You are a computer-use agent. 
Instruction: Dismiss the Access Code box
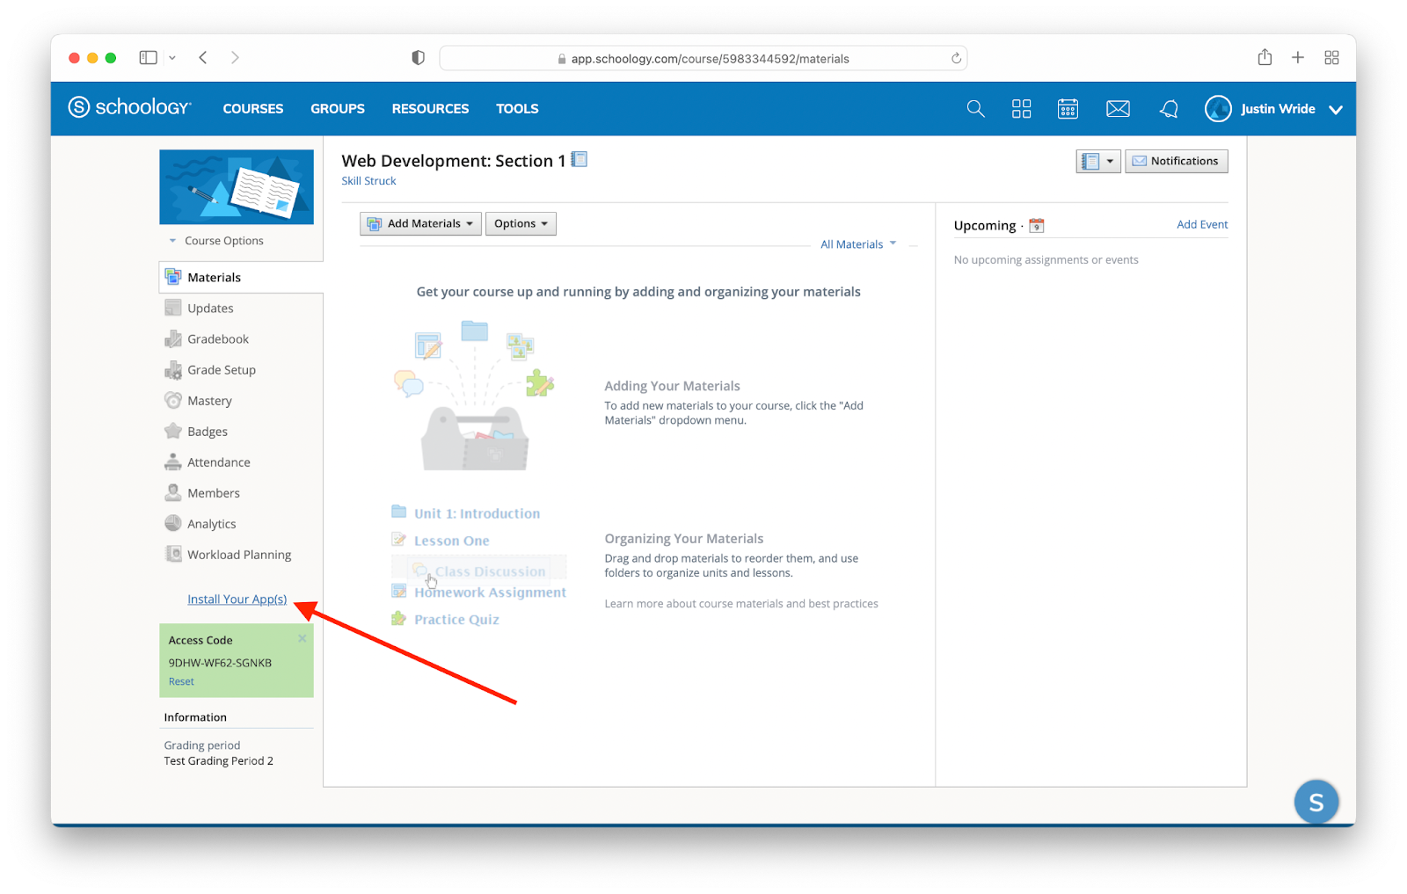(x=302, y=639)
